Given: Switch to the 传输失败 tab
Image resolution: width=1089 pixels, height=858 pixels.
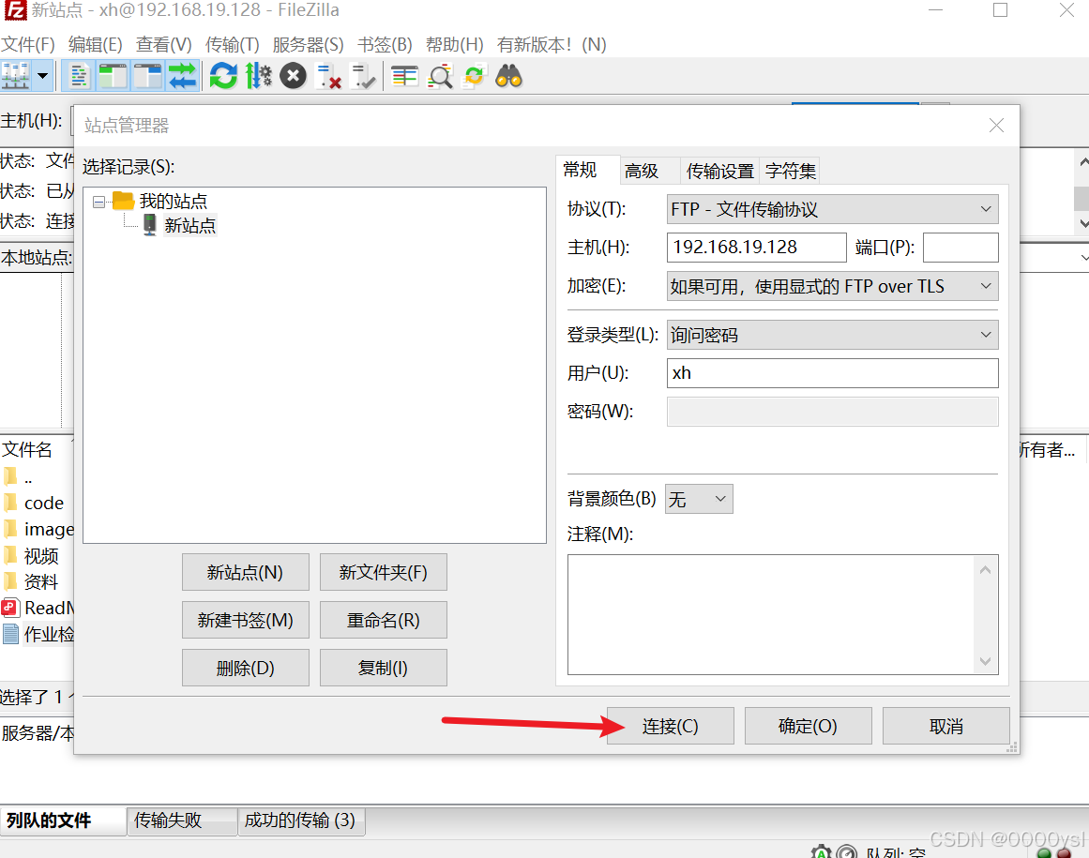Looking at the screenshot, I should pyautogui.click(x=182, y=820).
